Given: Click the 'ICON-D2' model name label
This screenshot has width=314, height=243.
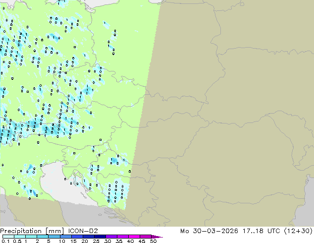Looking at the screenshot, I should [83, 231].
